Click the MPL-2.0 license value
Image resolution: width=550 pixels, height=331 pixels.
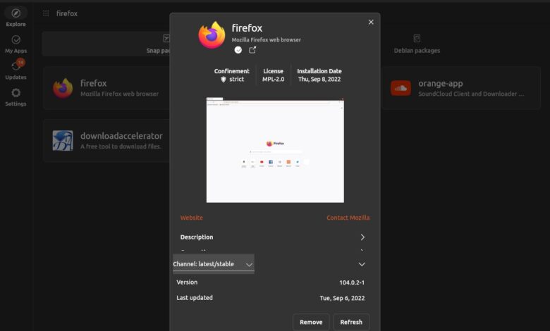tap(274, 79)
